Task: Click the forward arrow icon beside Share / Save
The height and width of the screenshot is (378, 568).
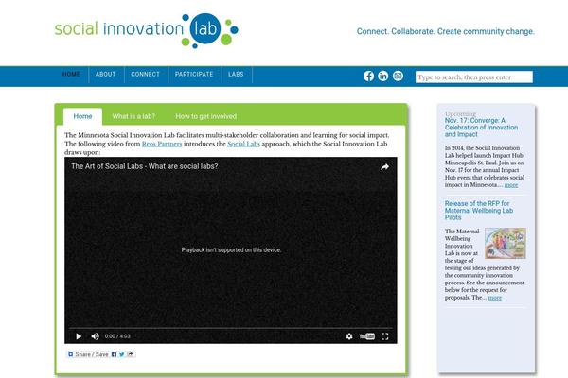Action: [130, 354]
